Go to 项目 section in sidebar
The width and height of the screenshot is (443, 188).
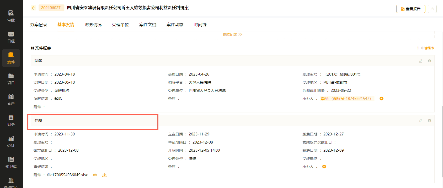(x=11, y=79)
